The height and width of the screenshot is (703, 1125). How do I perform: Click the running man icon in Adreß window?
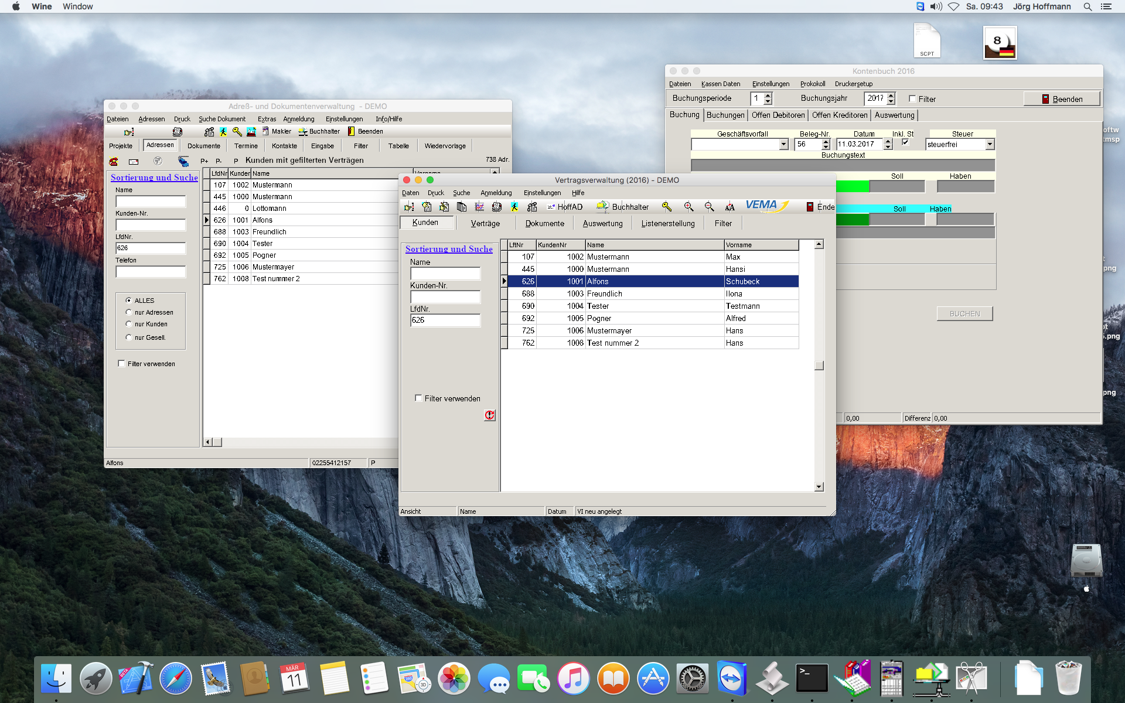click(x=223, y=132)
